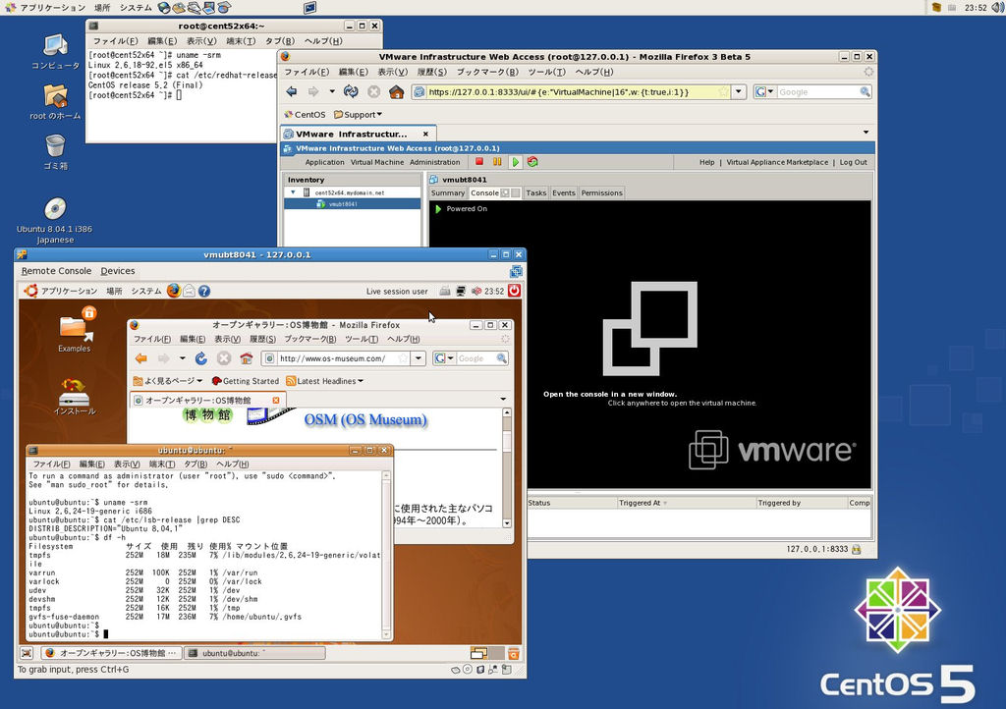Screen dimensions: 1006x709
Task: Open the Events tab
Action: click(x=563, y=192)
